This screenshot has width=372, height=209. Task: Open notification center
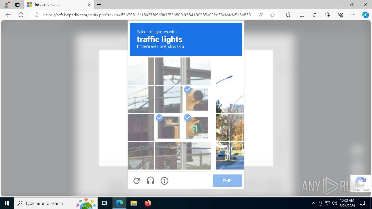pyautogui.click(x=362, y=203)
